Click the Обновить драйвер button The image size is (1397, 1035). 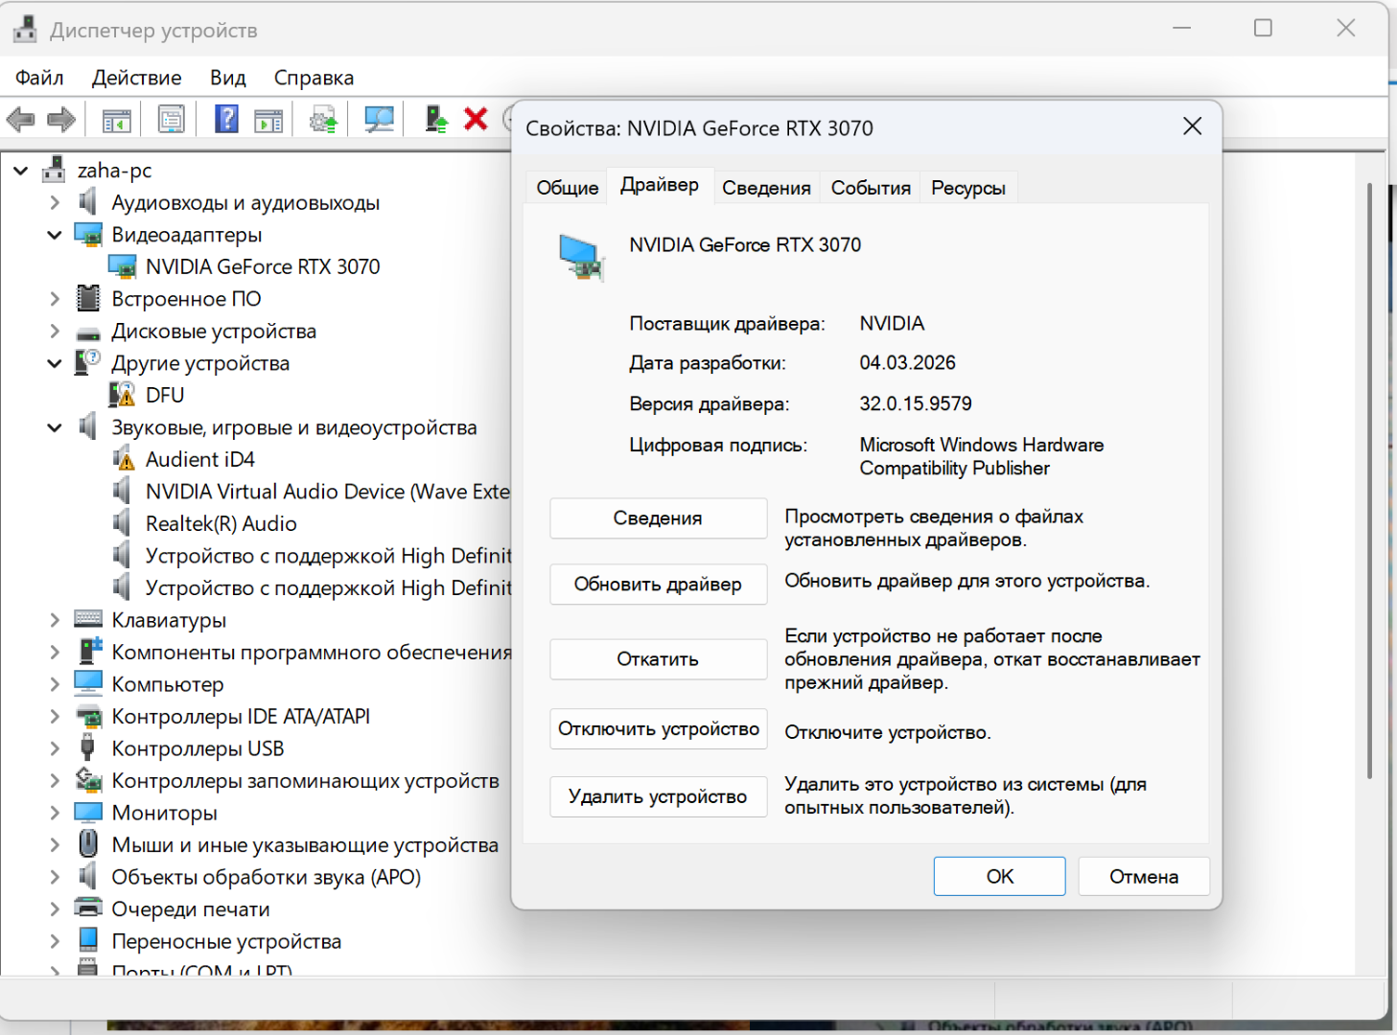658,585
